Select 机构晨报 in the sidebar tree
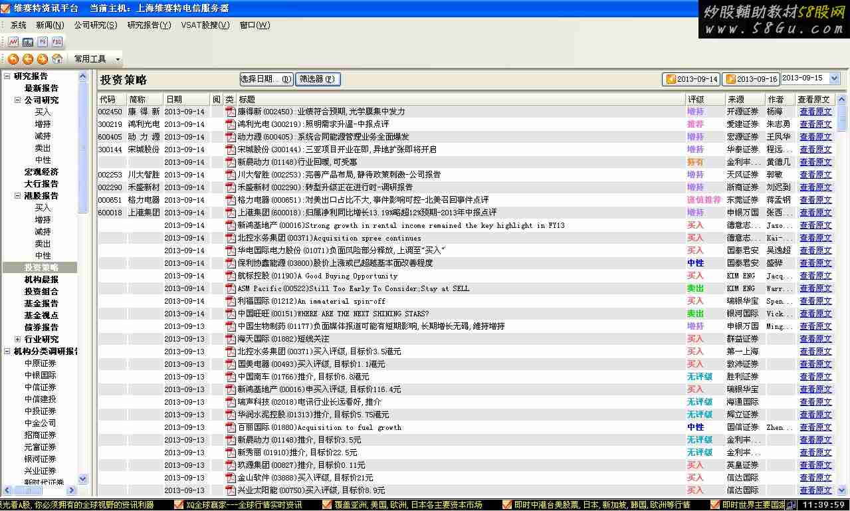Screen dimensions: 850x511 point(41,280)
